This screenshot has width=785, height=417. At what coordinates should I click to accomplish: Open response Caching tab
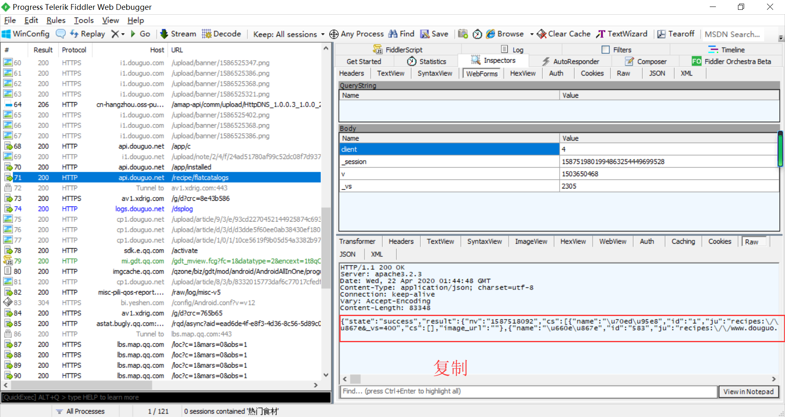(x=683, y=241)
